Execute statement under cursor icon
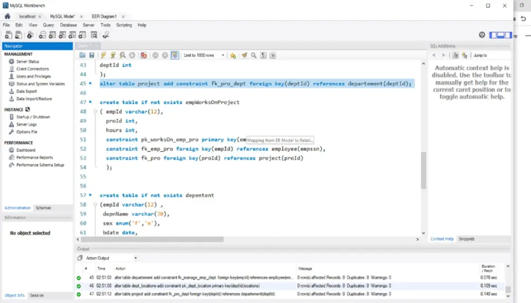Screen dimensions: 531x303 pos(113,55)
